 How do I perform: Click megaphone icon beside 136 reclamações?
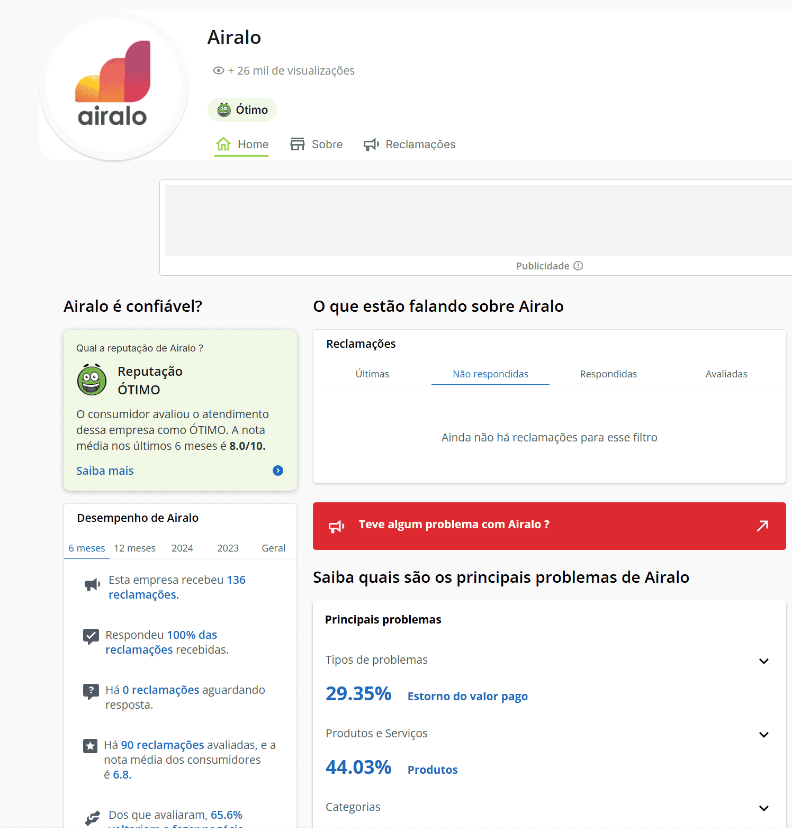tap(92, 584)
